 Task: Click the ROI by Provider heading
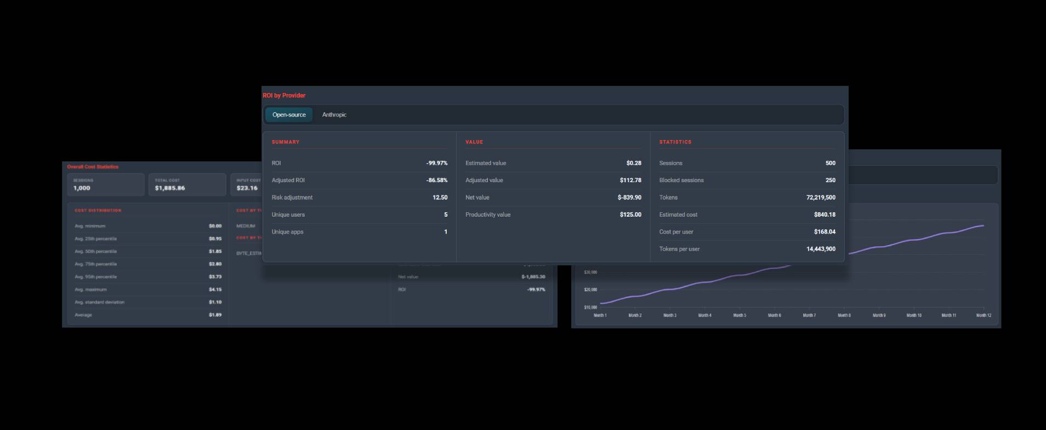coord(284,95)
